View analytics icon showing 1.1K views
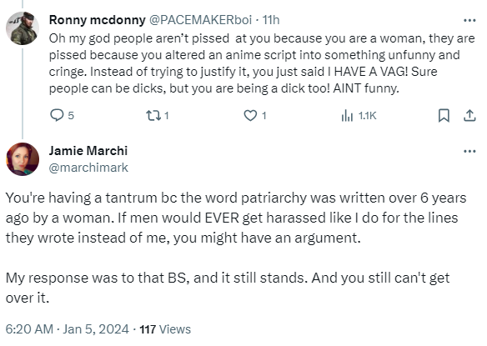 tap(347, 116)
